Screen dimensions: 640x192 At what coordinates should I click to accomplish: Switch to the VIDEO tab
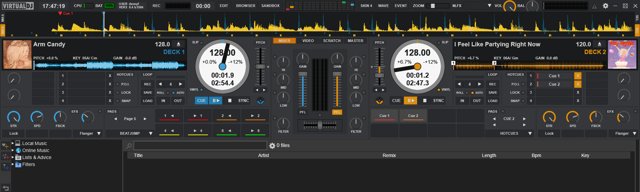pyautogui.click(x=308, y=41)
